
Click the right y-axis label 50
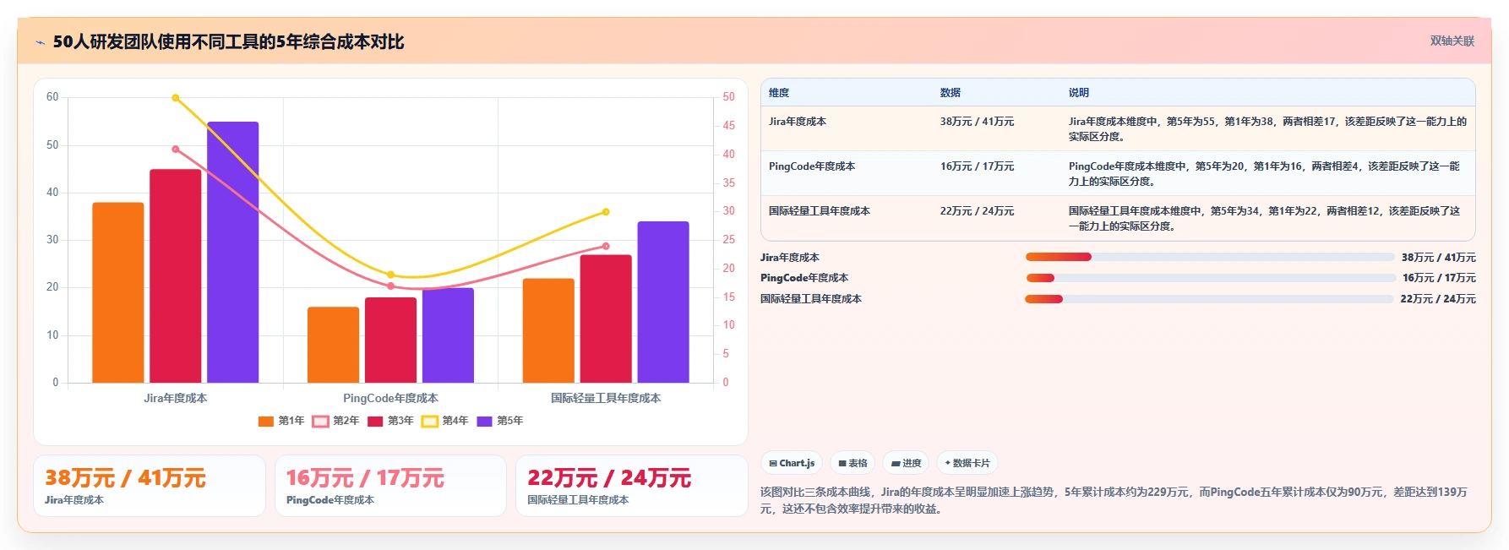pos(728,97)
